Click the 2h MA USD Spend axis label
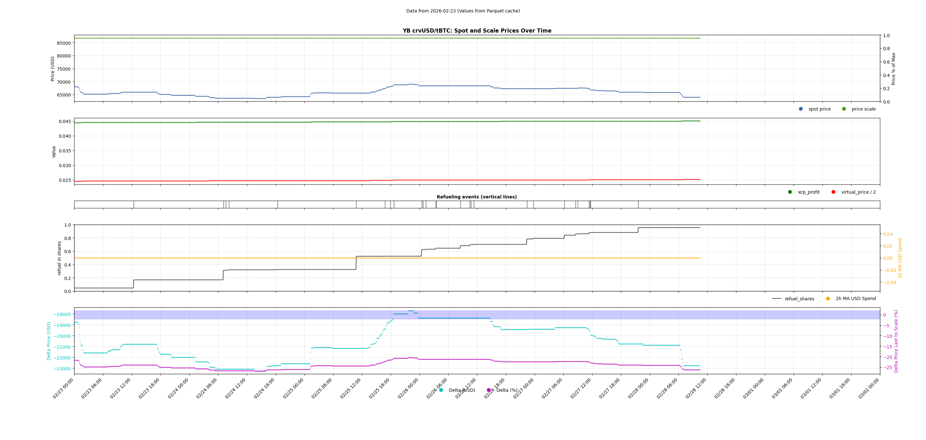Screen dimensions: 926x440 pyautogui.click(x=900, y=258)
